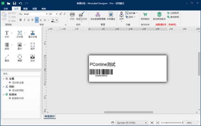This screenshot has height=126, width=201.
Task: Increase font size with the grow font icon
Action: 61,14
